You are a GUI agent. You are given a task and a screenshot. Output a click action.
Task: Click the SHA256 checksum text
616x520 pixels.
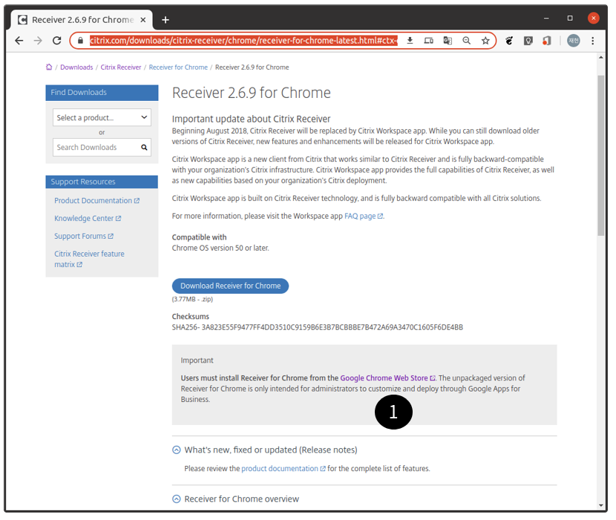pos(318,327)
